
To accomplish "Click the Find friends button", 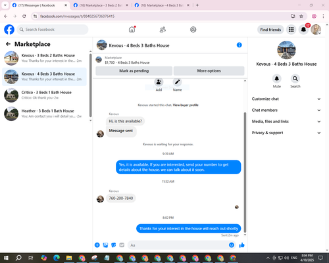I will (x=270, y=30).
